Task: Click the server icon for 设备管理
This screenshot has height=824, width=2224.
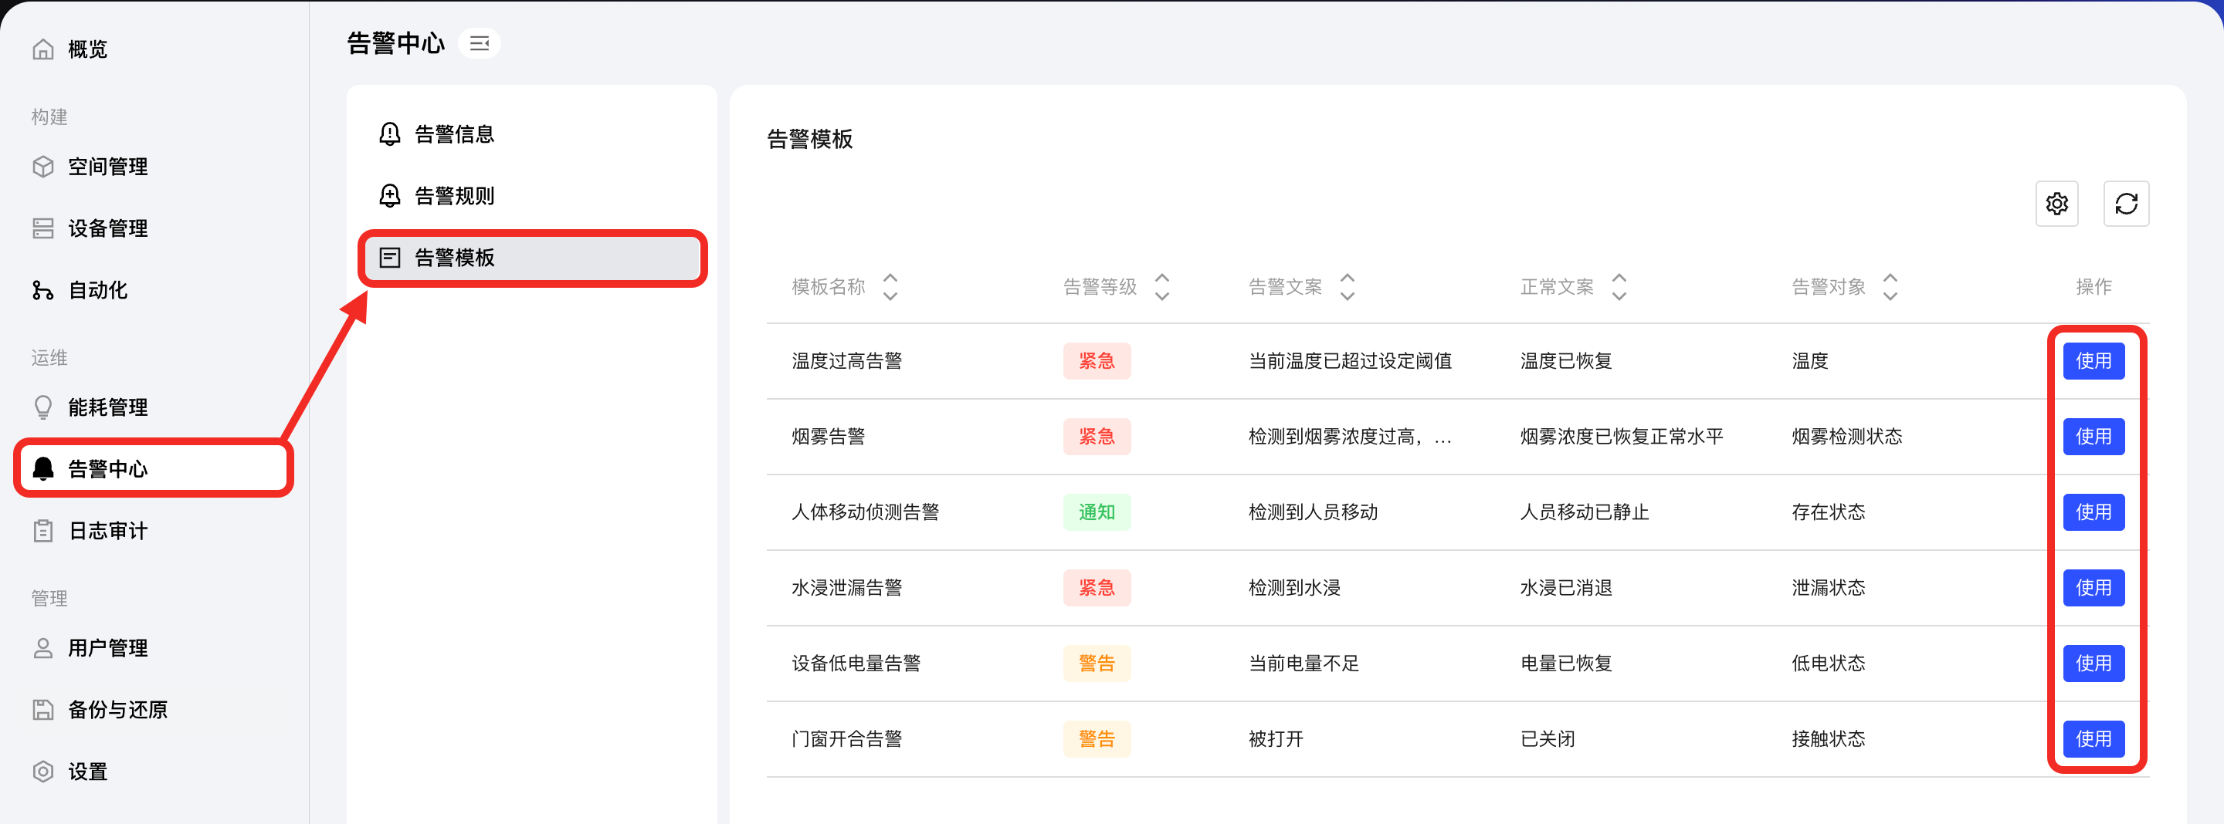Action: pos(43,228)
